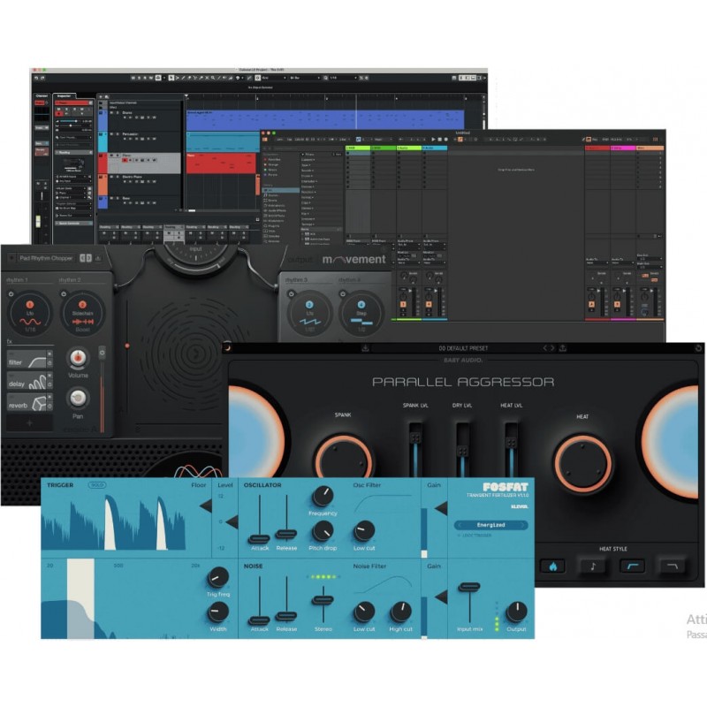Open the Rhythm 4 Step module
Screen dimensions: 707x707
(x=361, y=312)
